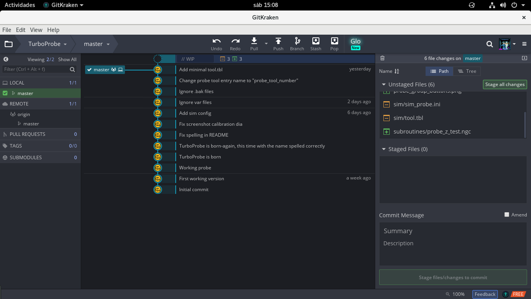Open repository folder icon
531x299 pixels.
tap(9, 44)
